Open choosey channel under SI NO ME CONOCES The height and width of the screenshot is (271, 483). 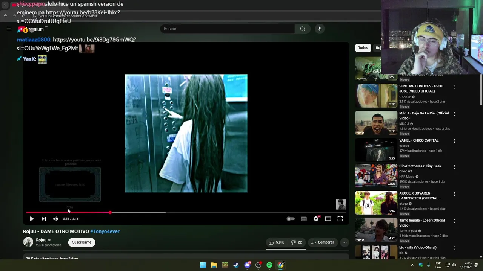(x=405, y=97)
